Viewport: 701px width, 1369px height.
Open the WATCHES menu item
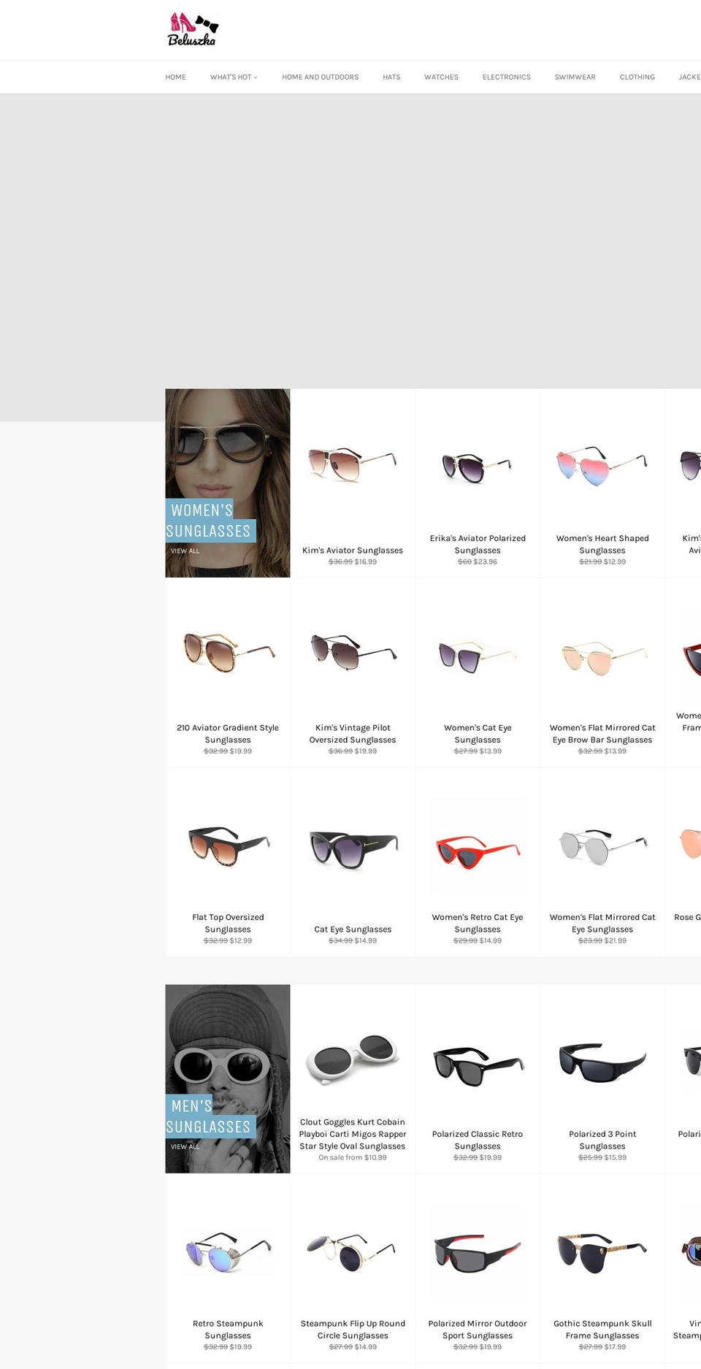(x=441, y=77)
